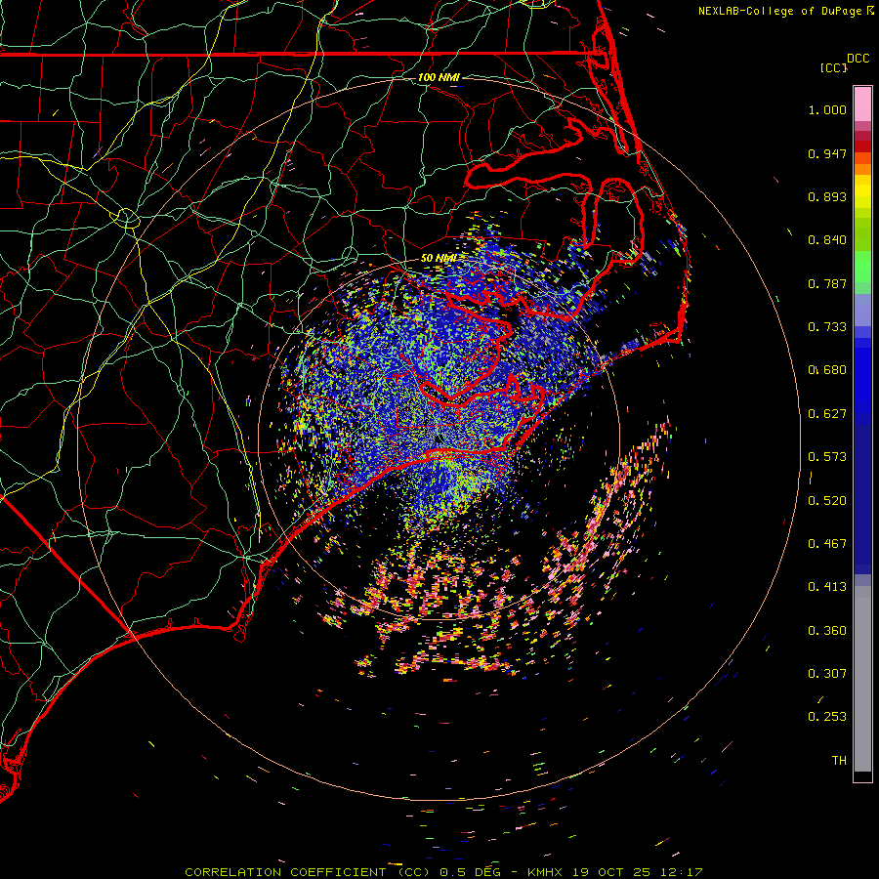This screenshot has height=879, width=879.
Task: Click the TH label at the legend bottom
Action: click(839, 761)
